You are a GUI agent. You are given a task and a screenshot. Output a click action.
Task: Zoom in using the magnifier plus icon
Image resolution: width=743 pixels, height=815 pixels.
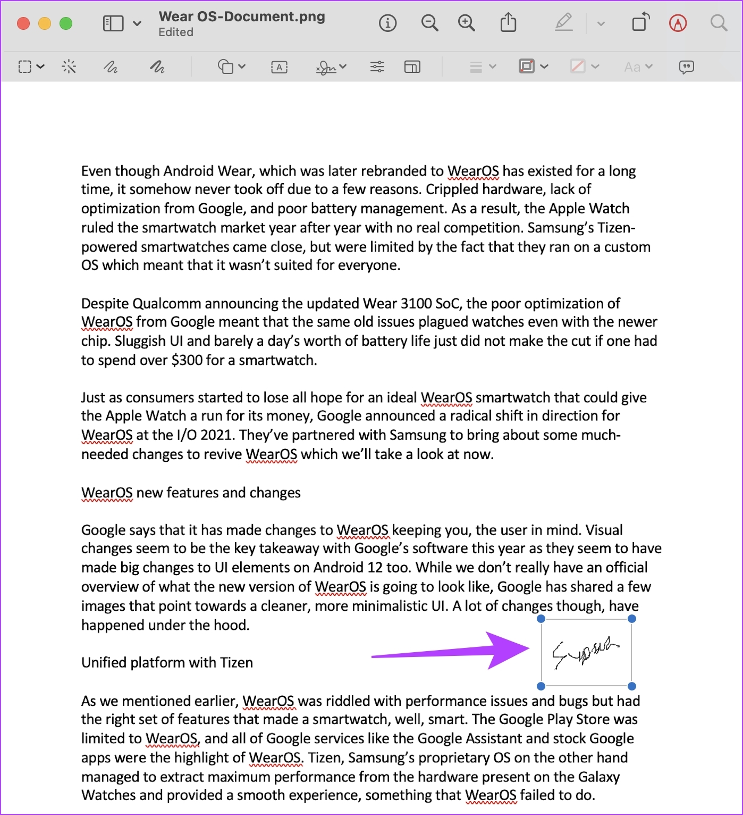(x=467, y=23)
